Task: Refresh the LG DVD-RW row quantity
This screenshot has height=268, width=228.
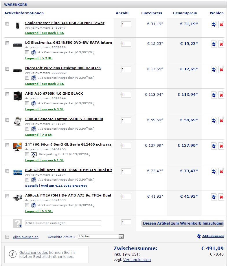Action: [x=214, y=44]
